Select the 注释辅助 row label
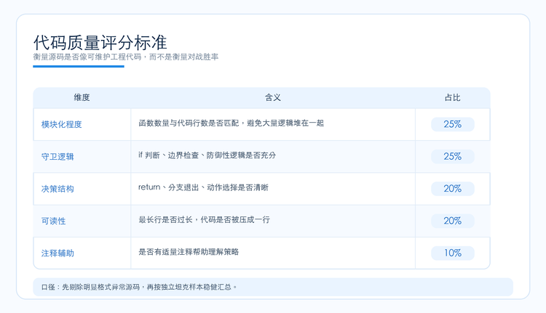Screen dimensions: 546x313 (58, 253)
